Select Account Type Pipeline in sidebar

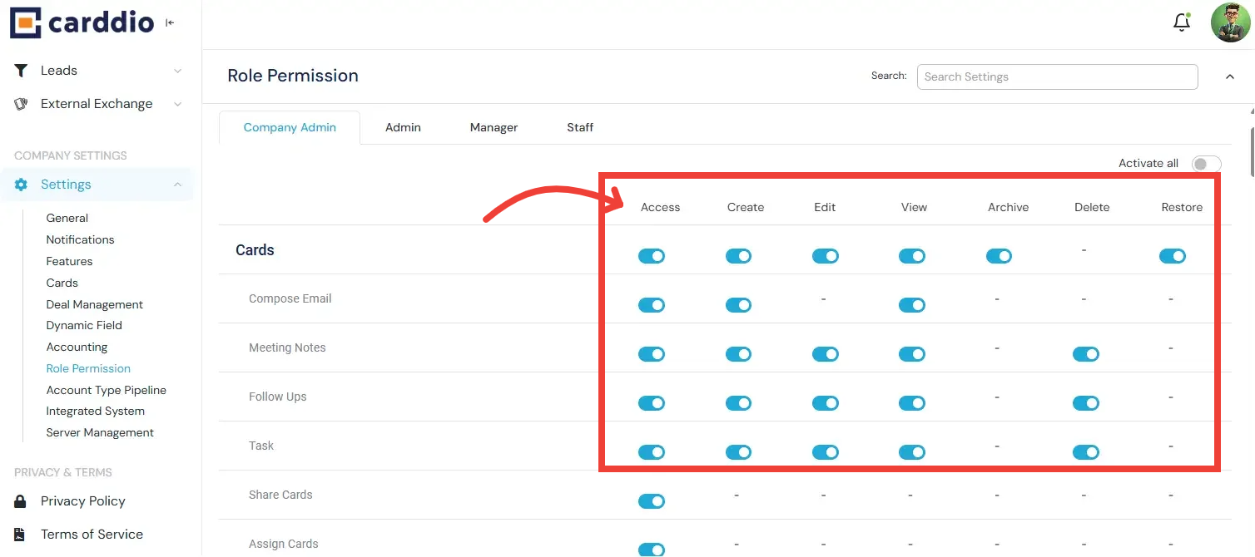tap(106, 389)
